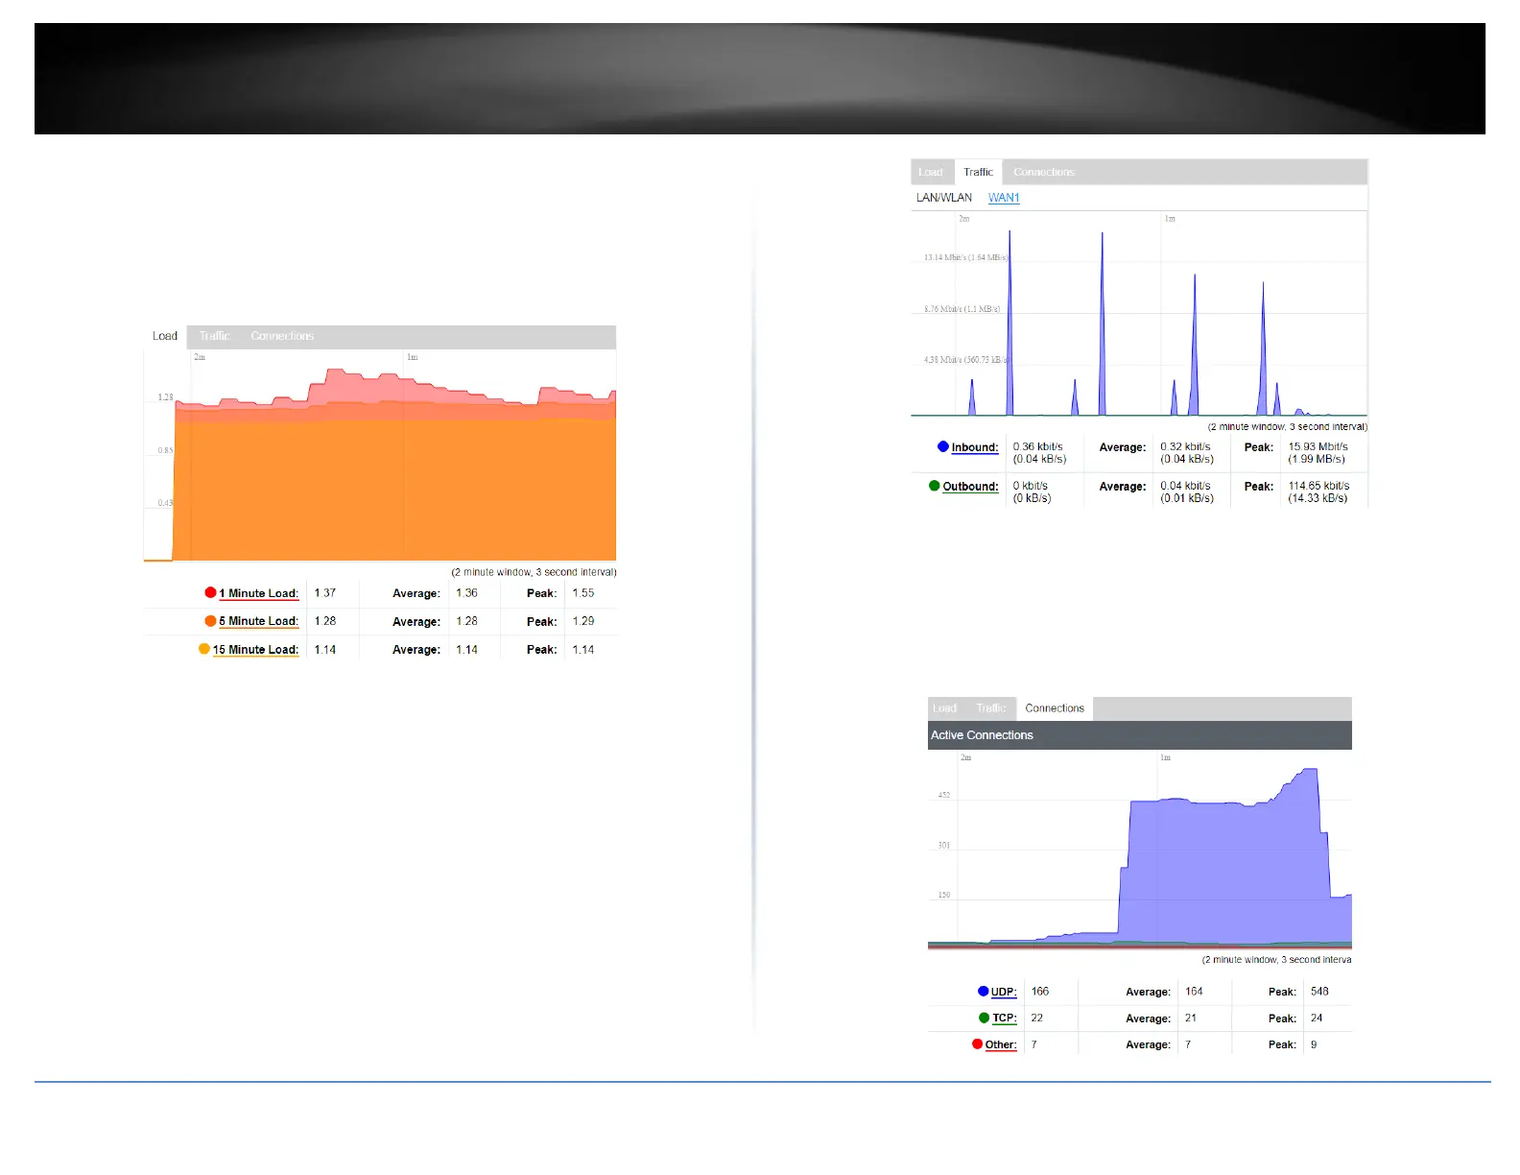
Task: Open Connections tab above the LAN/WLAN row
Action: click(1044, 172)
